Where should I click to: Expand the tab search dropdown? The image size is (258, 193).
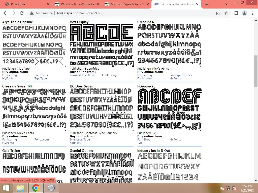[x=227, y=5]
